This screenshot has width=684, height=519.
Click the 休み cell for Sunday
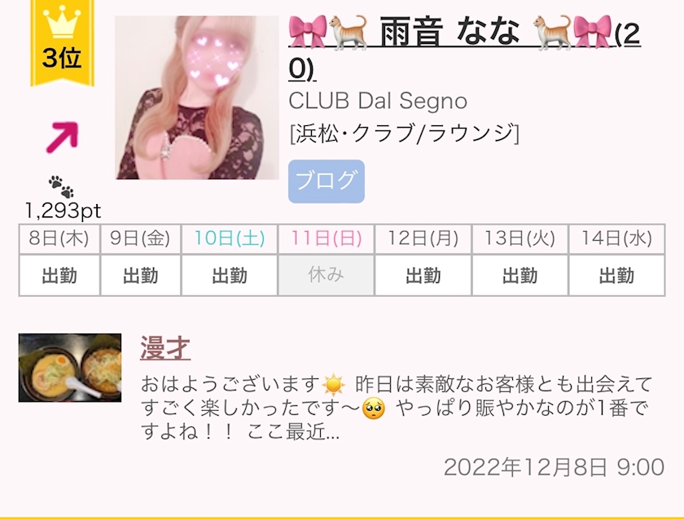(x=327, y=276)
